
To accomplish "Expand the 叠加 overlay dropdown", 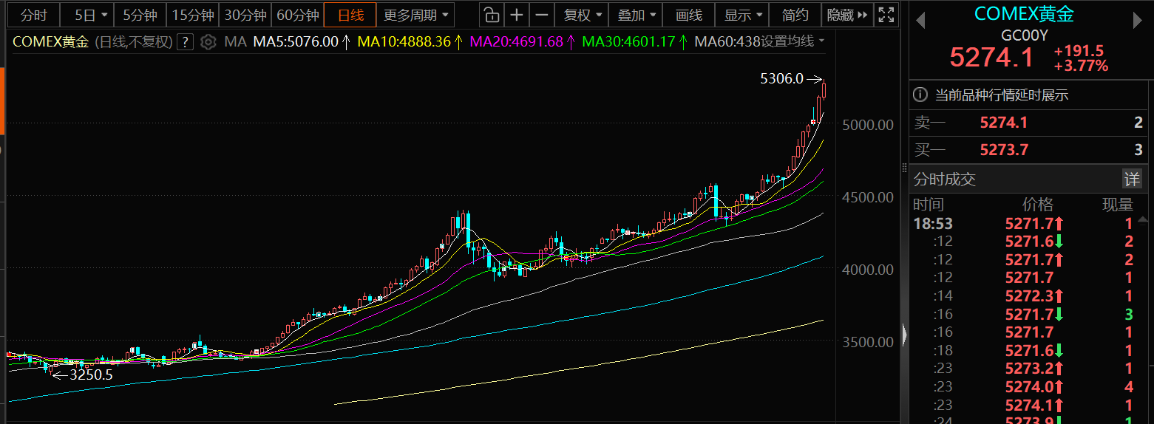I will pyautogui.click(x=637, y=15).
